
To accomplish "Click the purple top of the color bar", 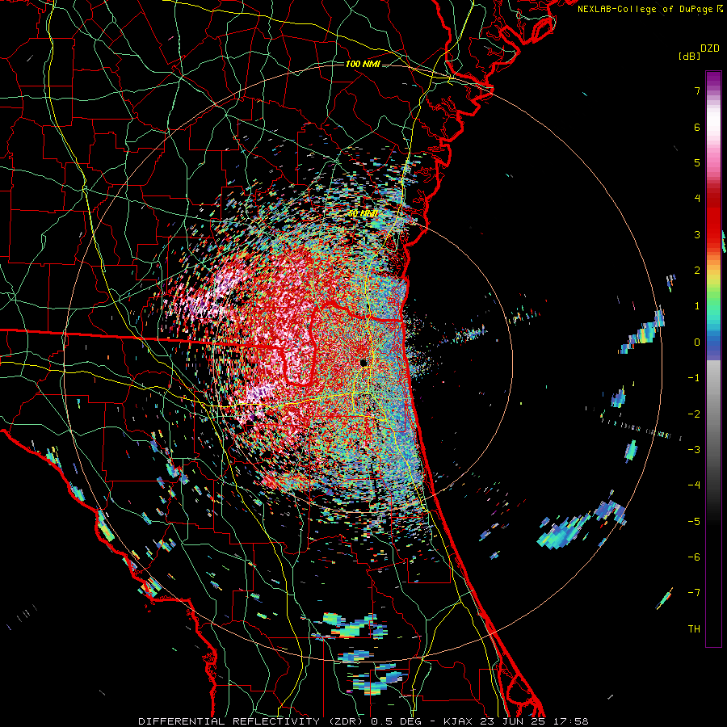I will 713,79.
